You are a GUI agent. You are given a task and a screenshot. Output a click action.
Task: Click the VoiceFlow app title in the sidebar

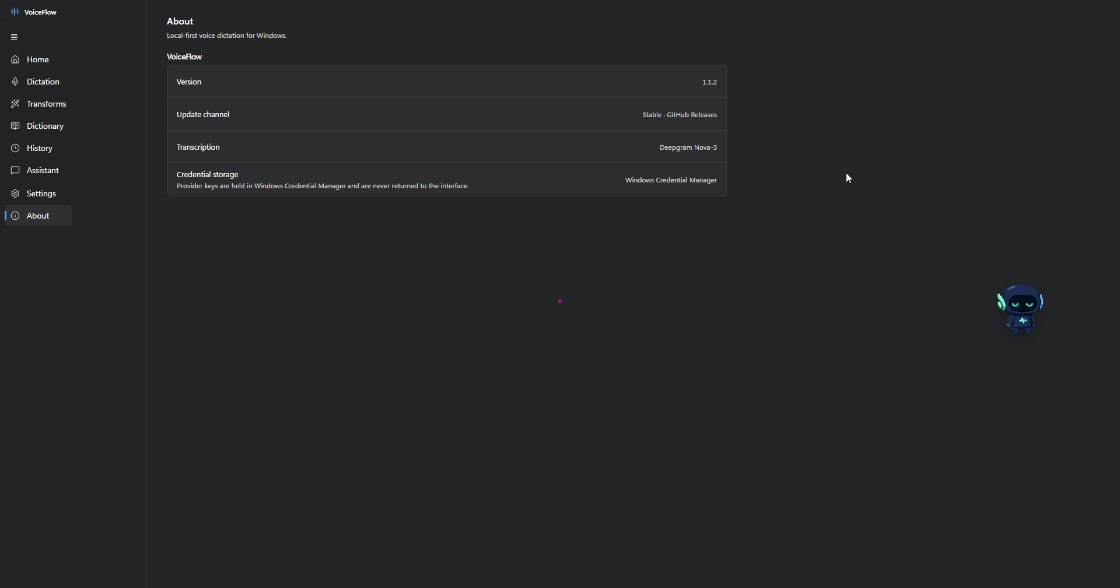pos(40,12)
